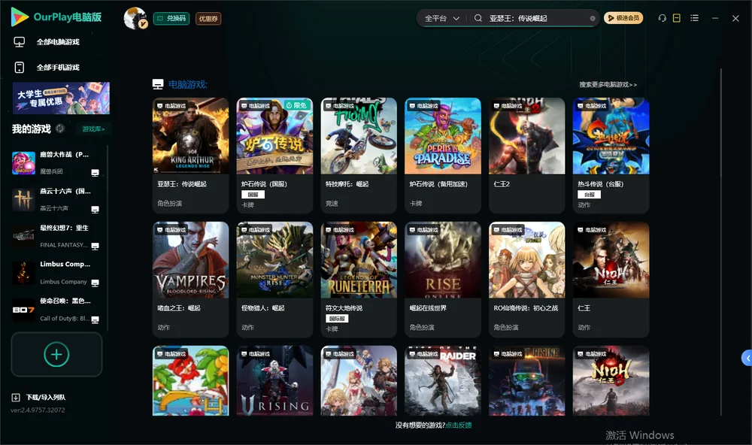This screenshot has width=752, height=445.
Task: Click the 点击反馈 feedback link
Action: click(459, 425)
